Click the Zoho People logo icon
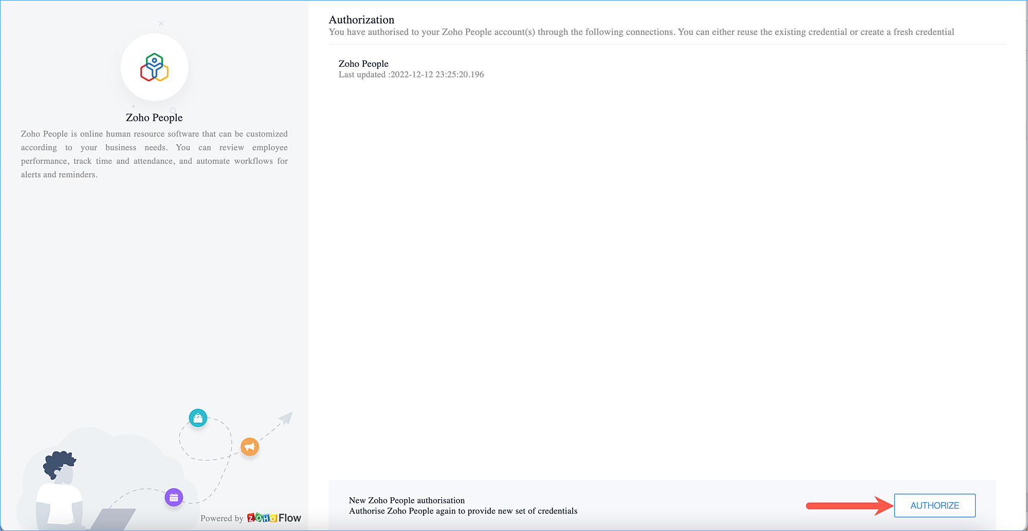 154,67
